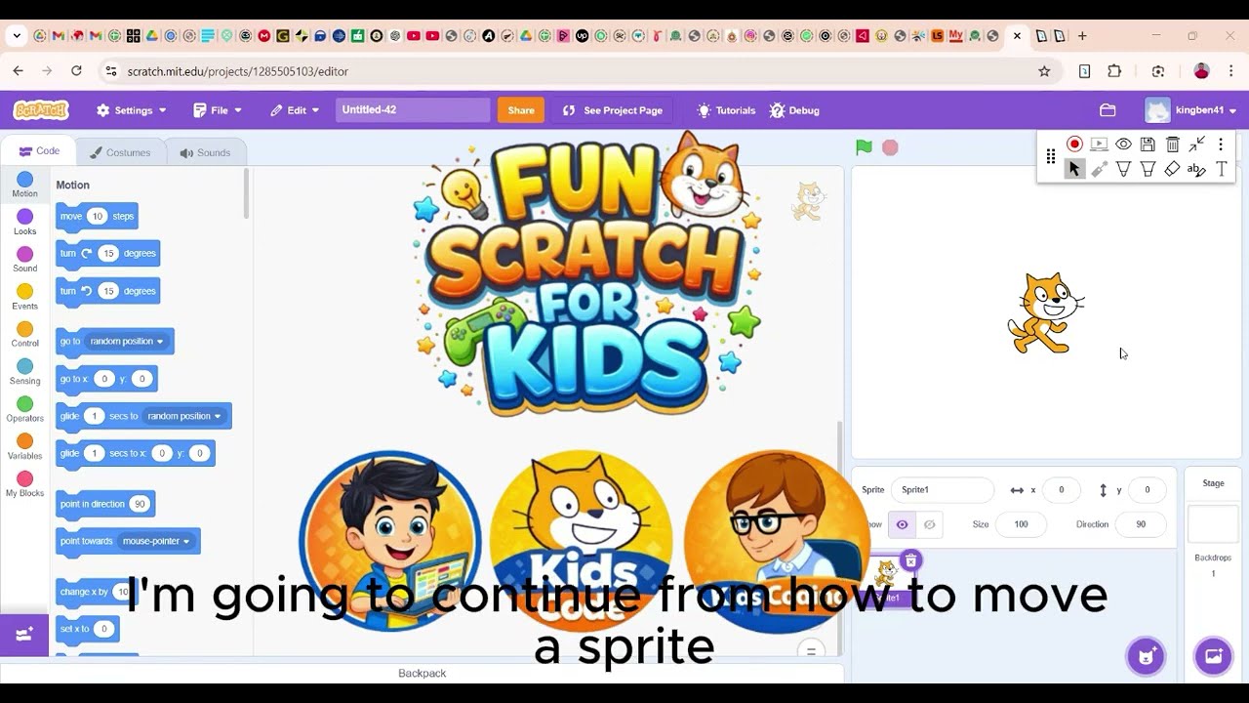Click the red stop sign button

(890, 147)
